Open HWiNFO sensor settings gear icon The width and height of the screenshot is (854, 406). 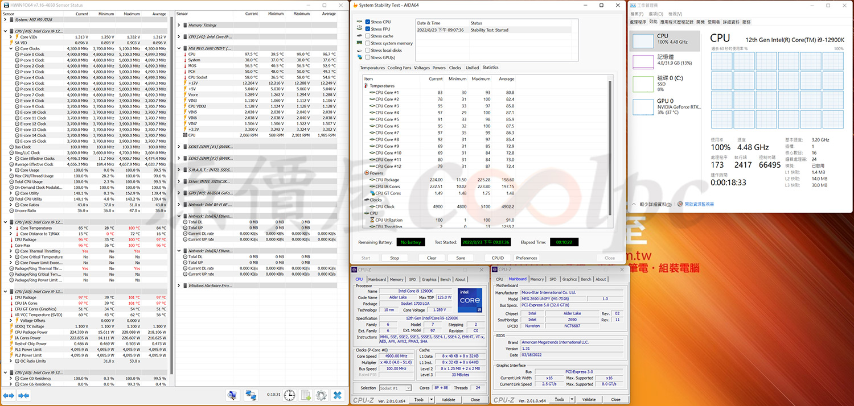click(321, 395)
